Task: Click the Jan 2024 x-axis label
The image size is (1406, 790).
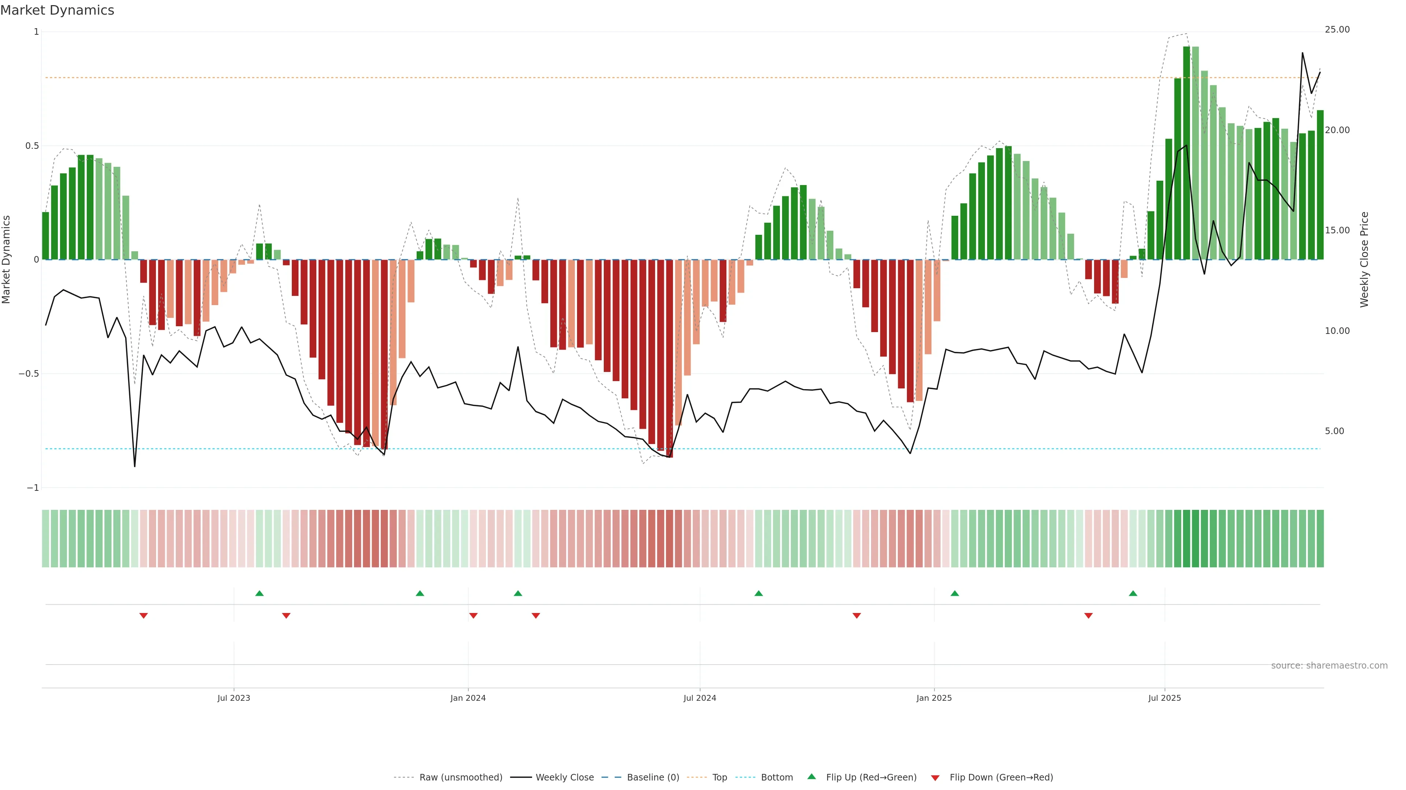Action: tap(468, 698)
